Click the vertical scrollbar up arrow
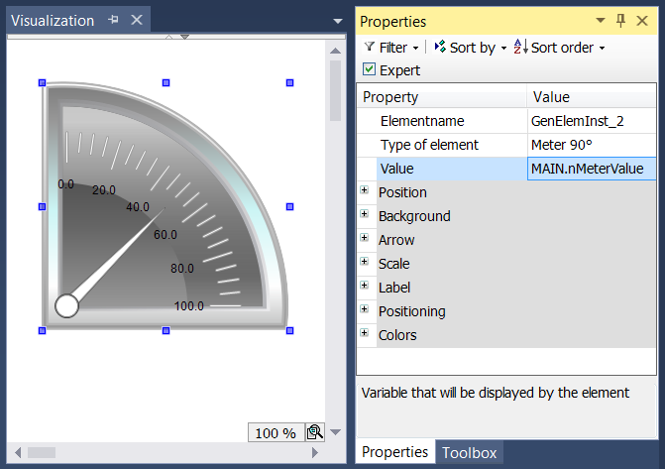Viewport: 665px width, 469px height. (335, 51)
